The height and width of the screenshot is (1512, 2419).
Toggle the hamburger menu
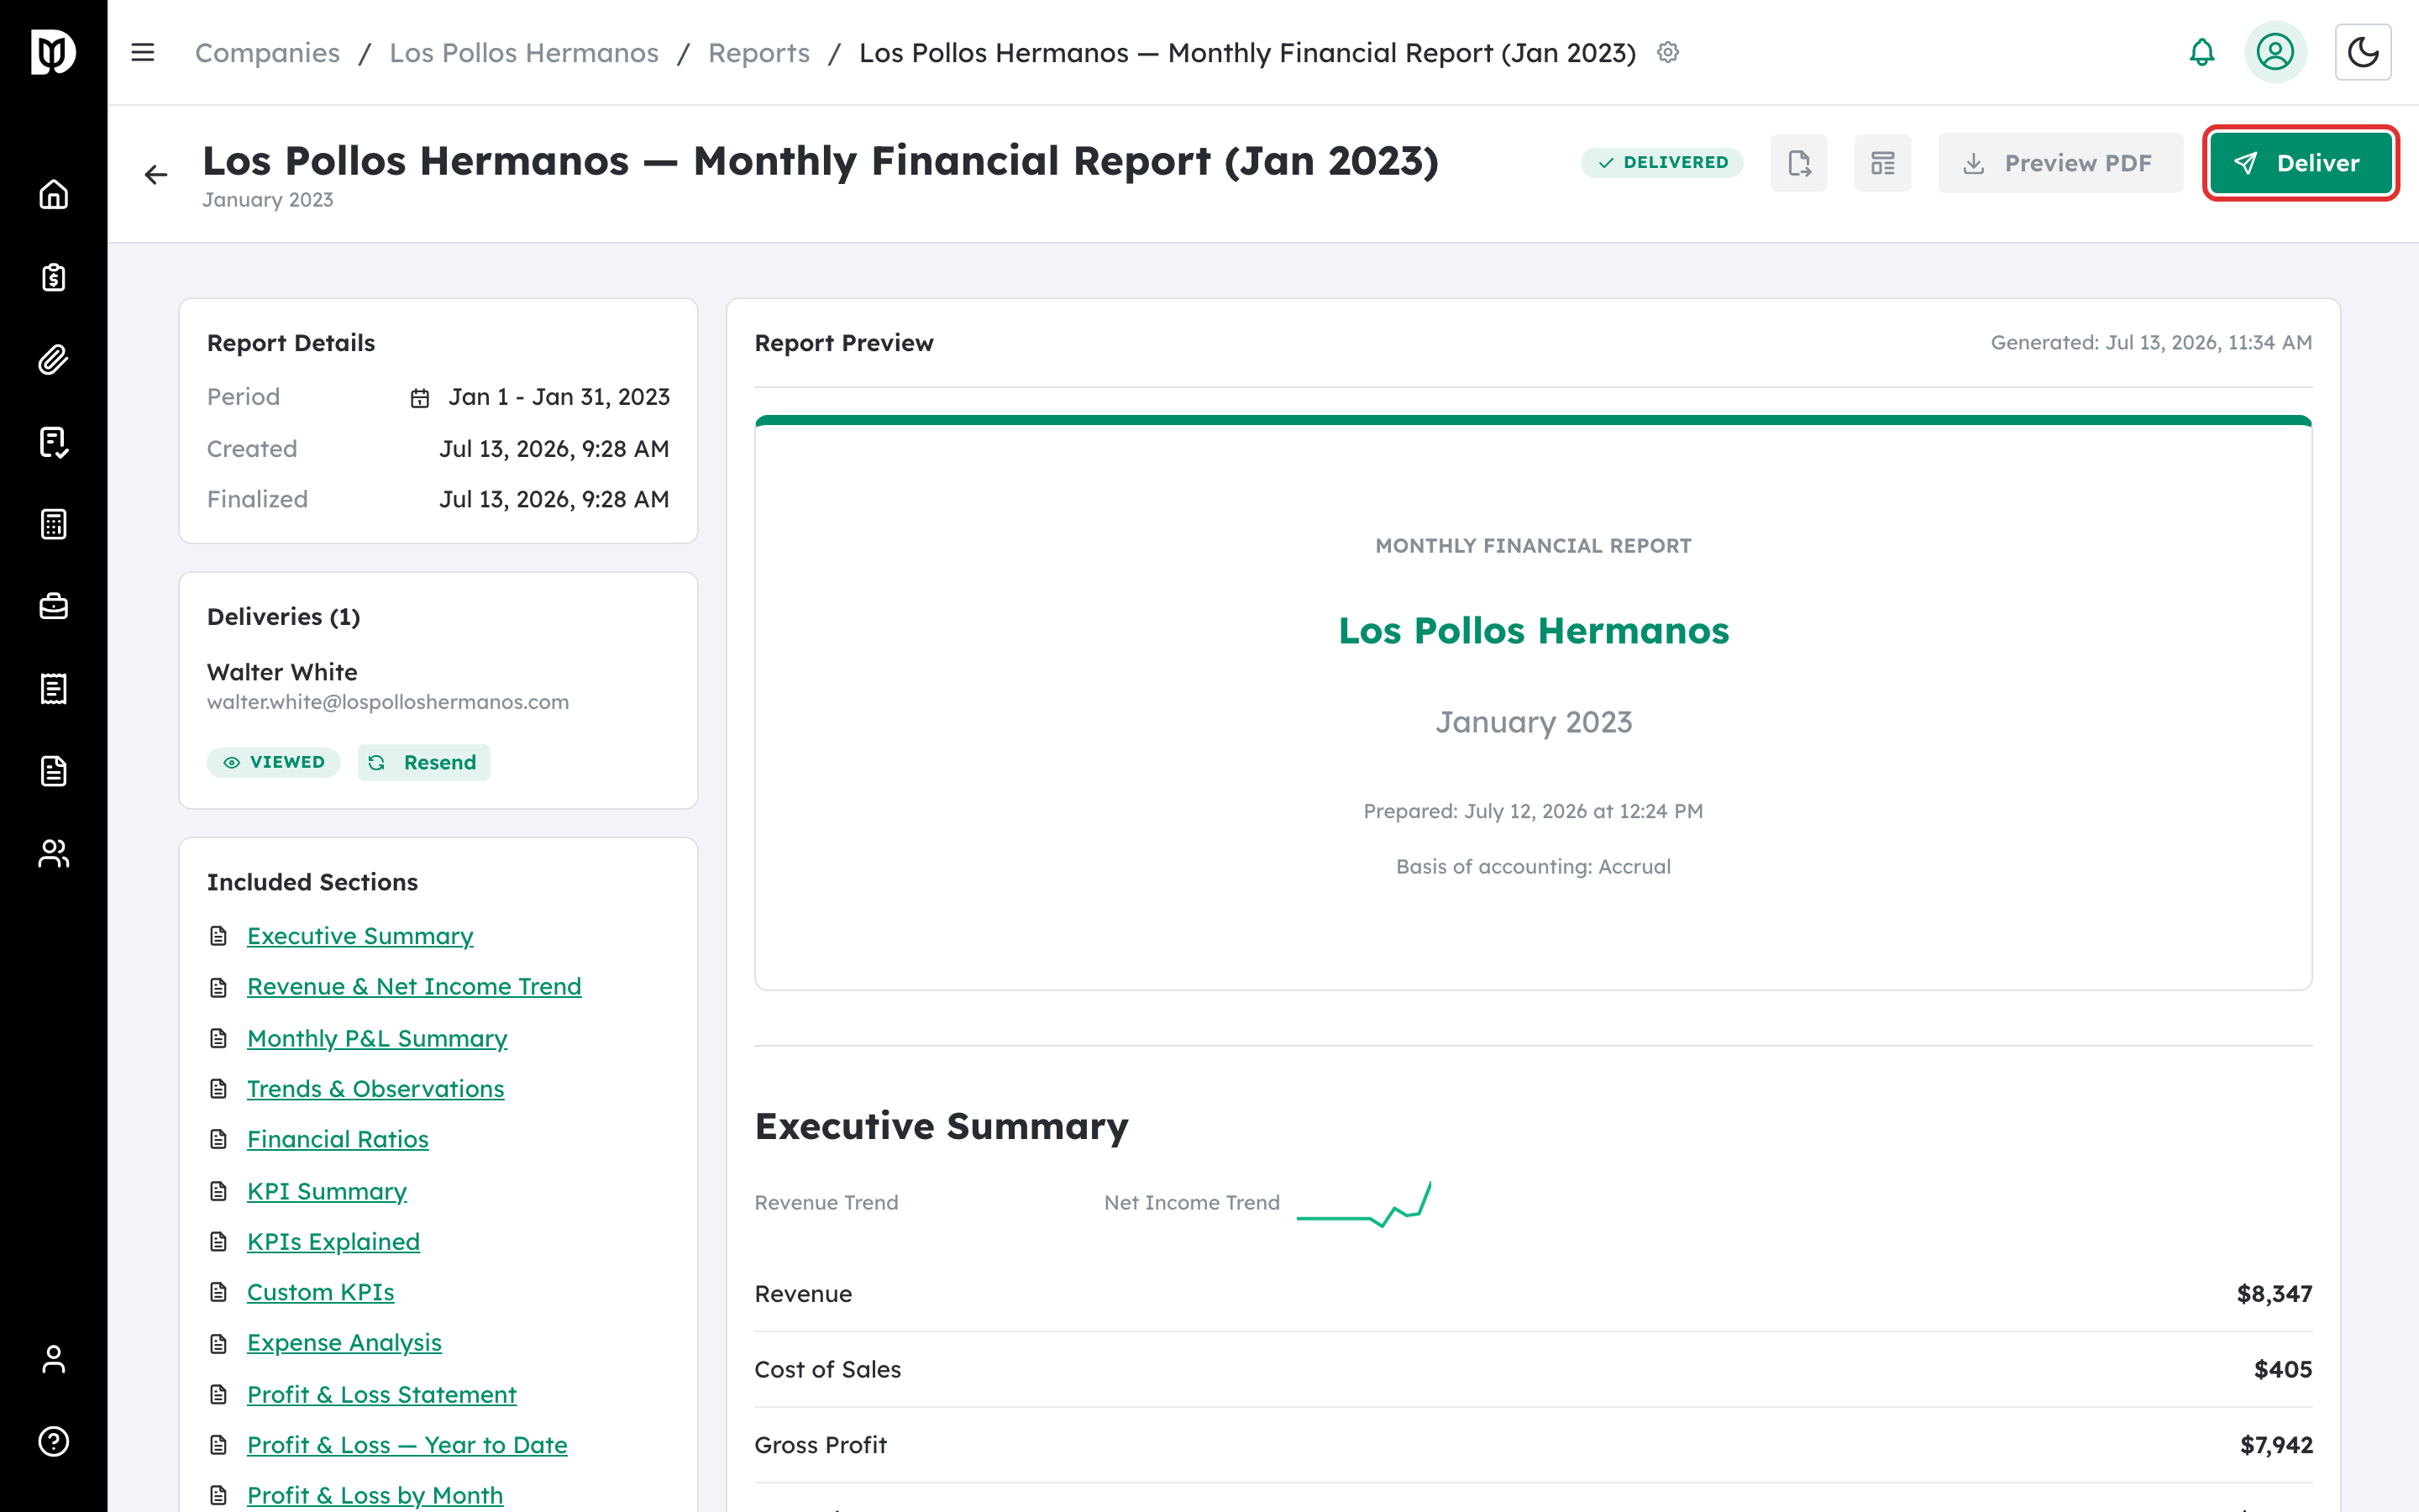tap(143, 52)
